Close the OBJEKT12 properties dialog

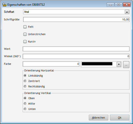pyautogui.click(x=127, y=5)
